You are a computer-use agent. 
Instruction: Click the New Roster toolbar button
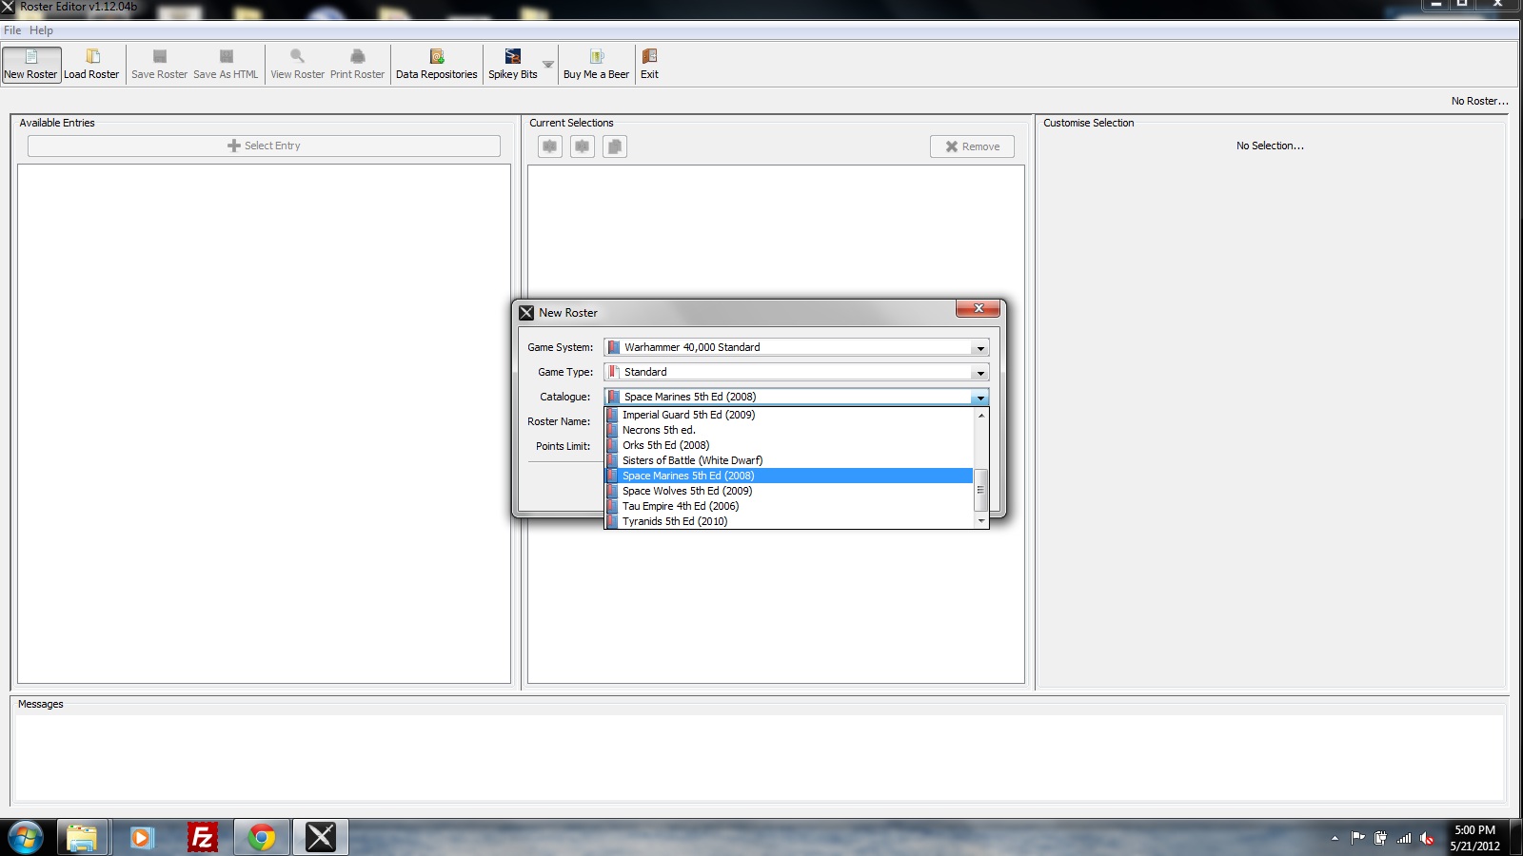pos(31,65)
